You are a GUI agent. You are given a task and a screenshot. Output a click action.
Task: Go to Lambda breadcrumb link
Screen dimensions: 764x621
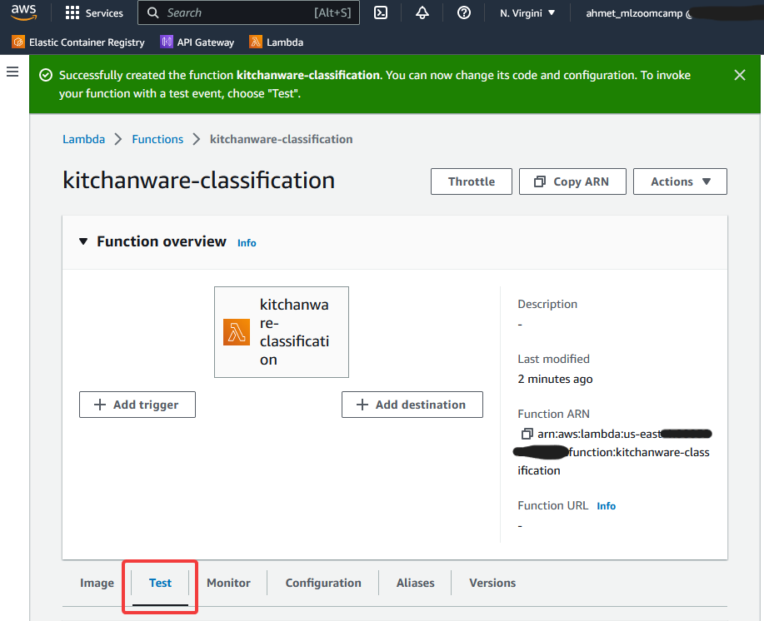click(x=84, y=139)
